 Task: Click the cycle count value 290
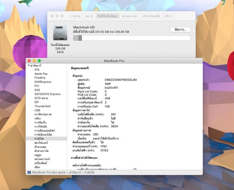(96, 134)
